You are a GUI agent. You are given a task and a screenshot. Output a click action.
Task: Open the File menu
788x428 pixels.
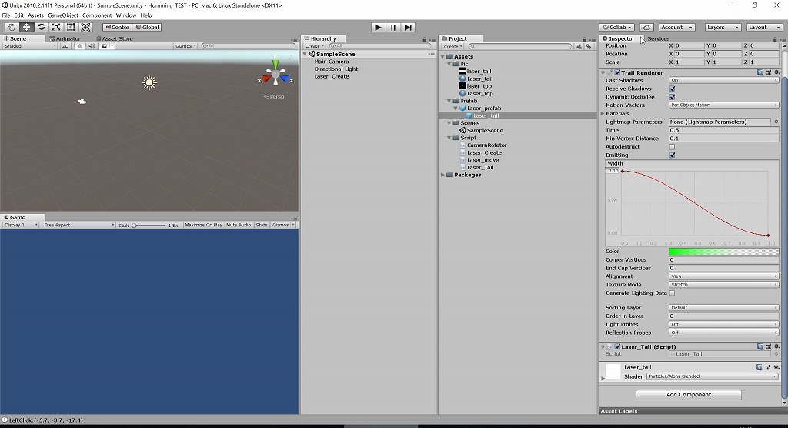(6, 15)
